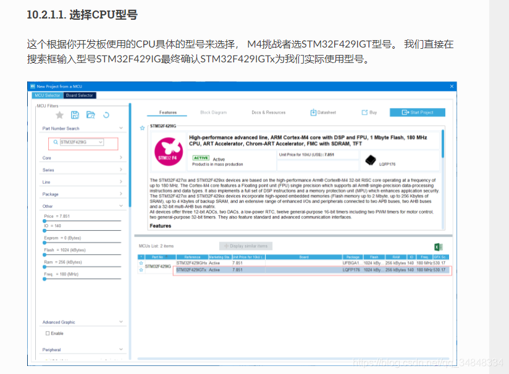Click the IO slider handle
The image size is (509, 374).
coord(44,231)
